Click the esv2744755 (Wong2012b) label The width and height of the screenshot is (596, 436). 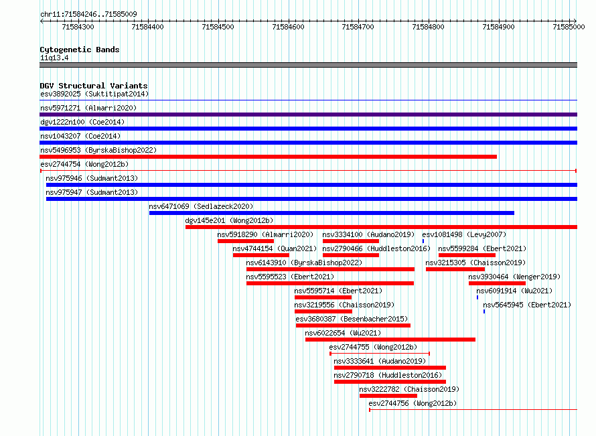pyautogui.click(x=373, y=347)
